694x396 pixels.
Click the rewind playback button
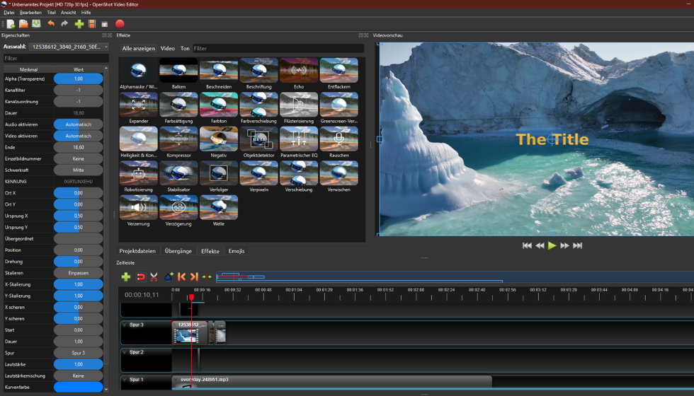point(540,246)
